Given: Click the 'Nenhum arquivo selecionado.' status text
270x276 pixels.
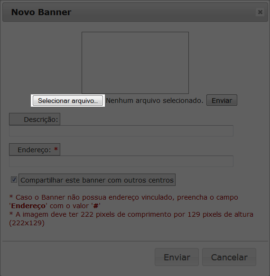Looking at the screenshot, I should tap(155, 101).
